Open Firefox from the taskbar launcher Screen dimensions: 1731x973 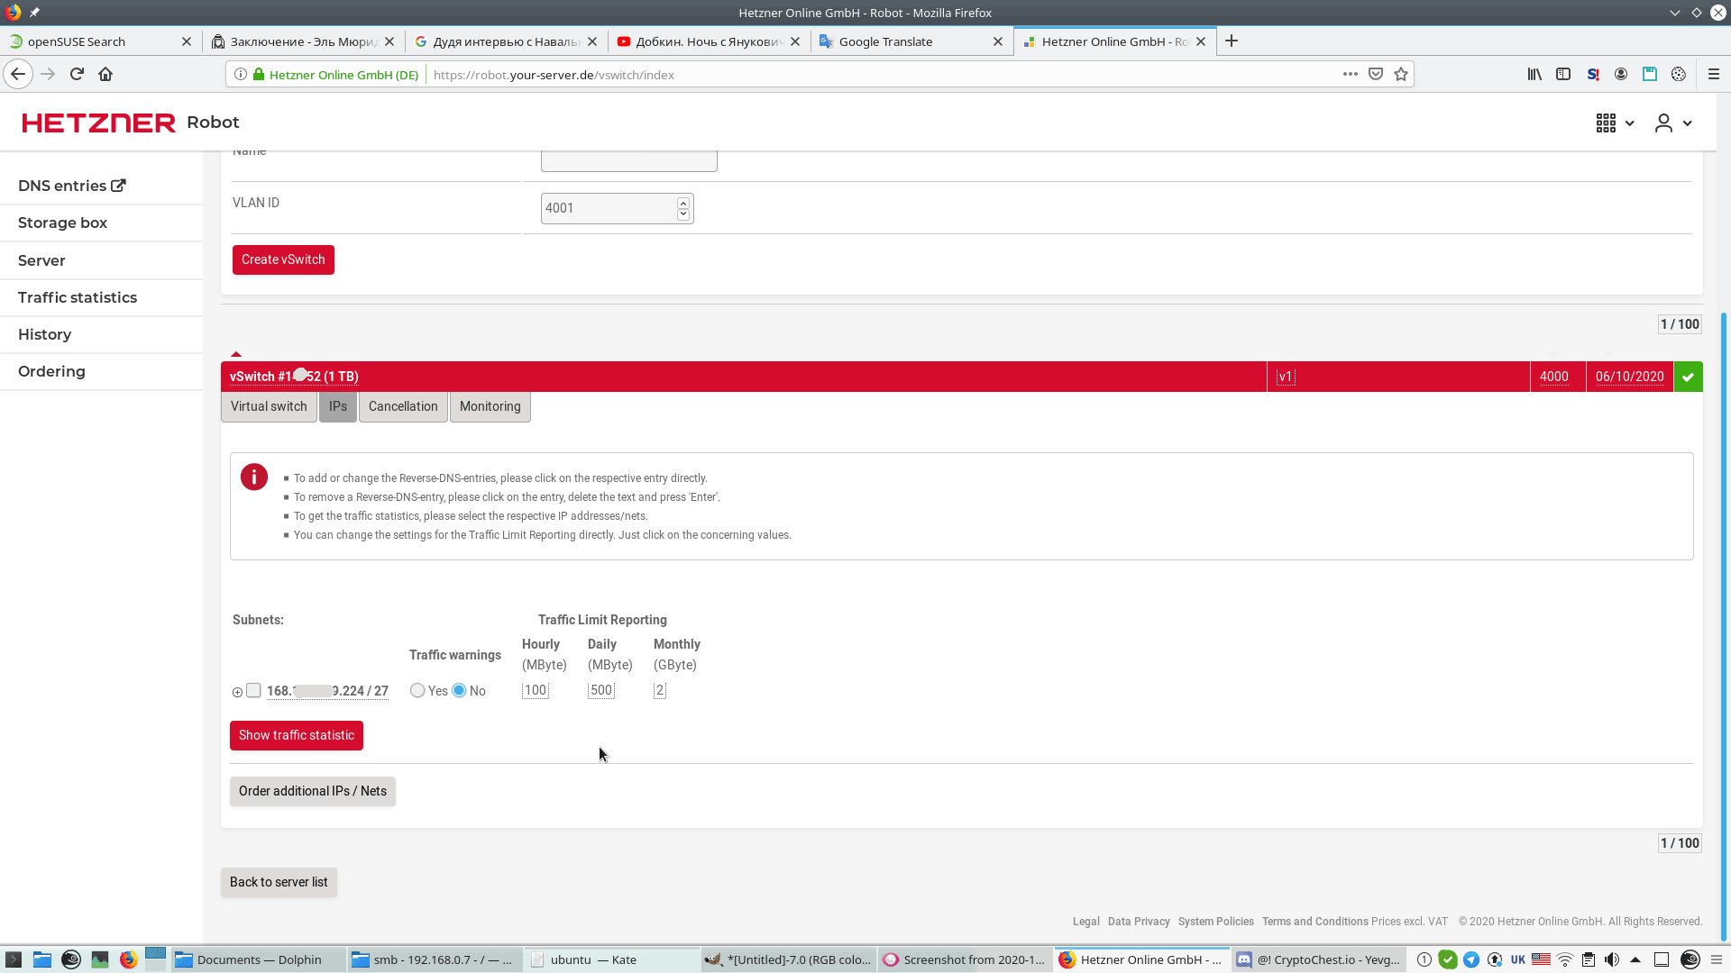pos(128,959)
